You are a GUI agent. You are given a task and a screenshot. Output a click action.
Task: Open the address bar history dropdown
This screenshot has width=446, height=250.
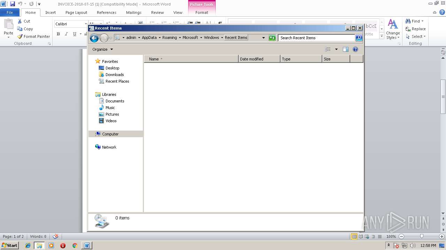(263, 38)
